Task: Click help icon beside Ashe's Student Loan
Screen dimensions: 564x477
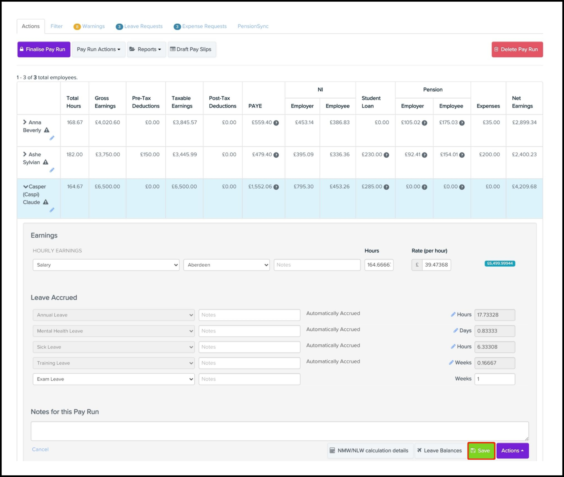Action: tap(386, 155)
